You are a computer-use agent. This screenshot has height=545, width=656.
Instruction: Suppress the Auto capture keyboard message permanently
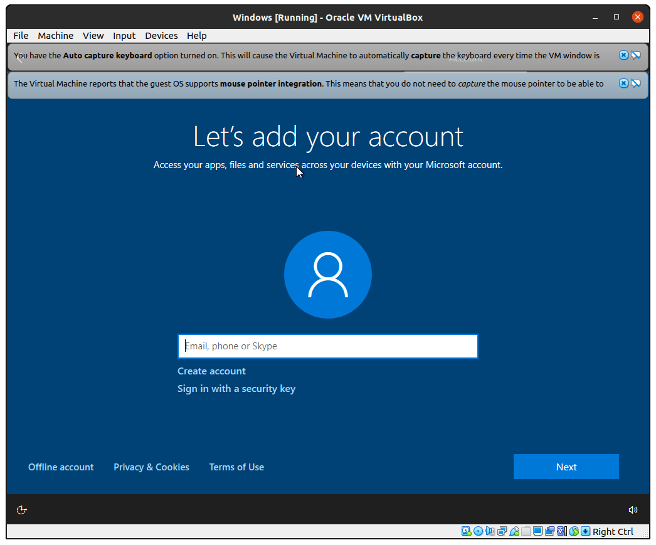click(636, 55)
